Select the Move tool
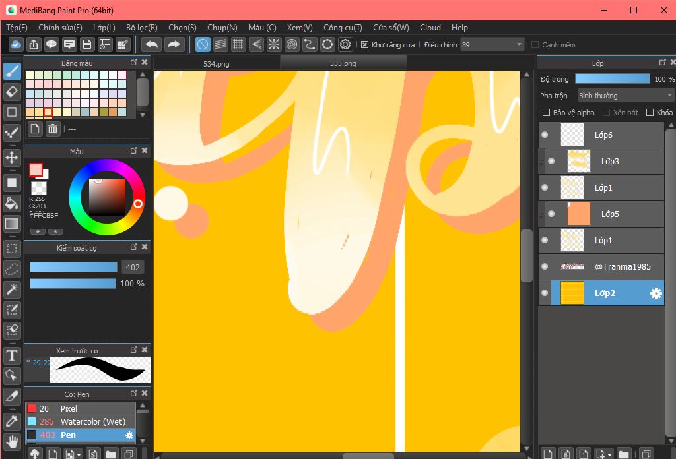 coord(12,158)
